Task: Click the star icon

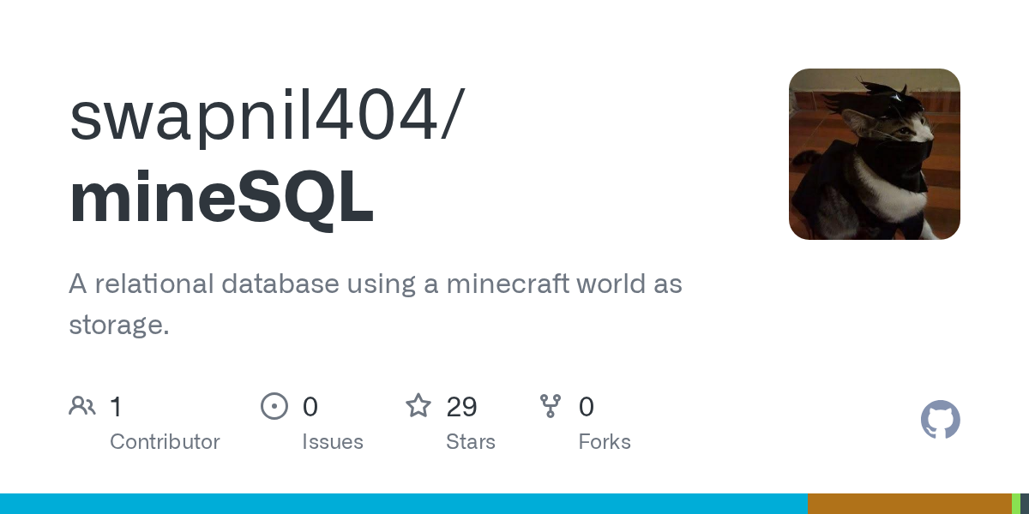Action: tap(418, 405)
